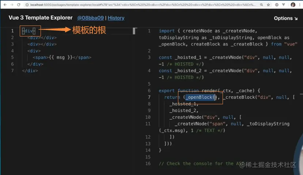Open the zoom magnifier icon in address bar
The image size is (303, 175).
point(261,5)
